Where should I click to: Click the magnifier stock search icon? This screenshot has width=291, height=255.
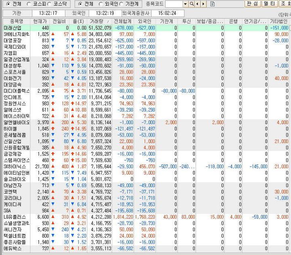[192, 4]
